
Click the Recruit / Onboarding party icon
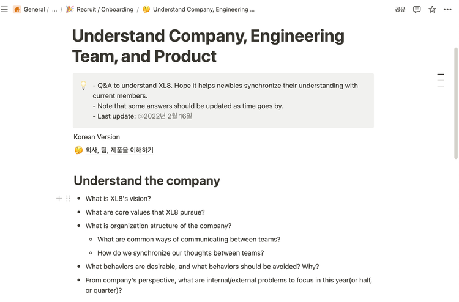[70, 9]
